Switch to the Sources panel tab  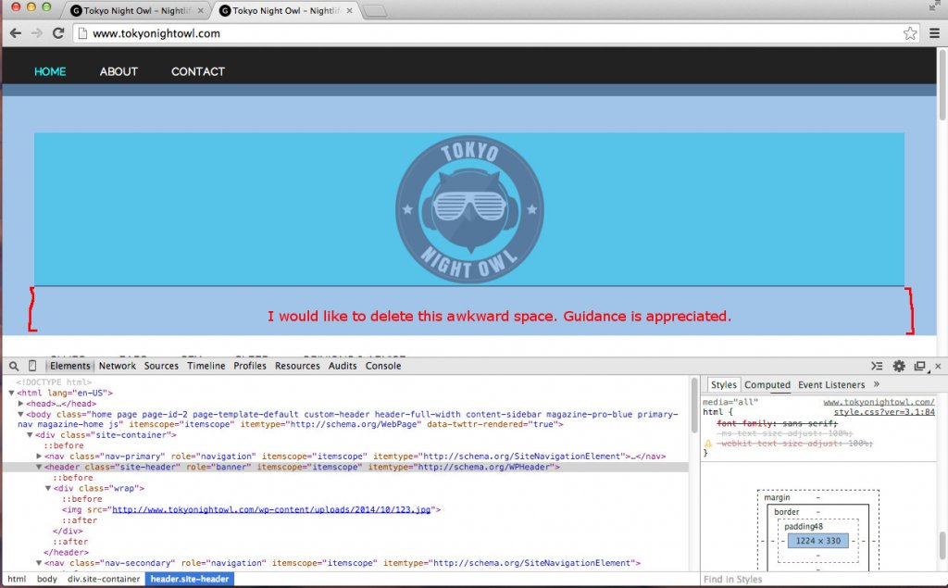click(x=161, y=366)
